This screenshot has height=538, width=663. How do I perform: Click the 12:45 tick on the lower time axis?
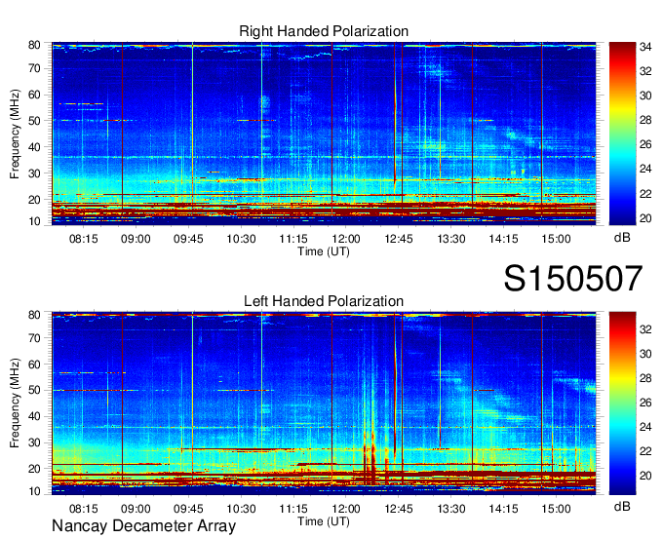399,509
